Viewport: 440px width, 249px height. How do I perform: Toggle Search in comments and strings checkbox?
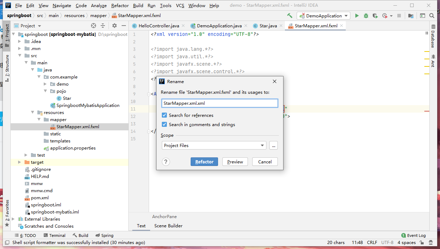(x=164, y=124)
